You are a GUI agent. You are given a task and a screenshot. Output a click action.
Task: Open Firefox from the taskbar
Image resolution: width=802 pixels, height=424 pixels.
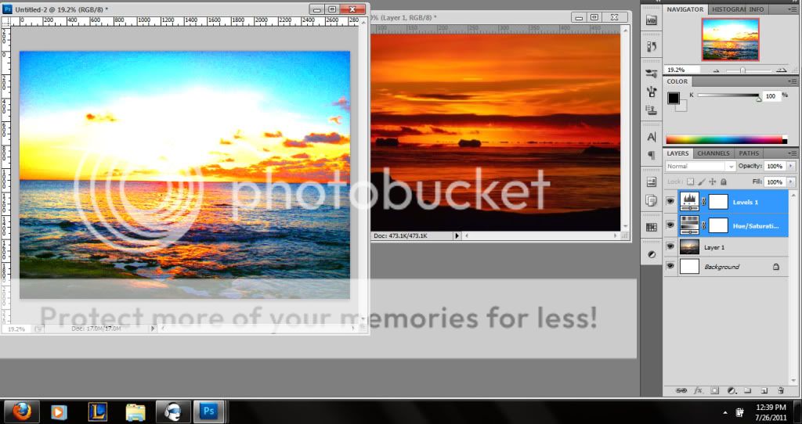pos(21,411)
